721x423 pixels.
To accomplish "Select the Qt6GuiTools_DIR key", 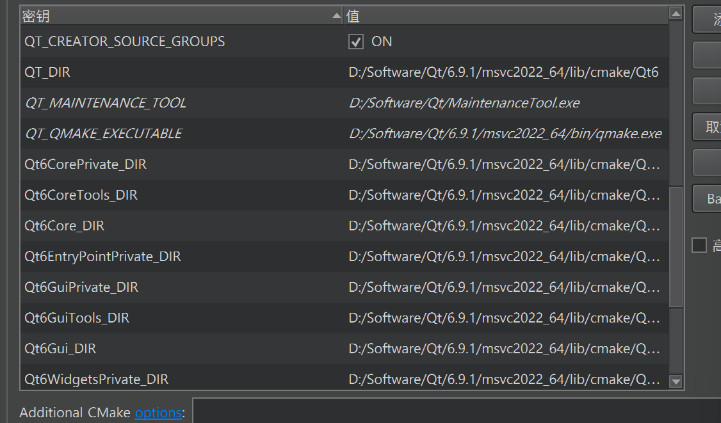I will pyautogui.click(x=77, y=318).
